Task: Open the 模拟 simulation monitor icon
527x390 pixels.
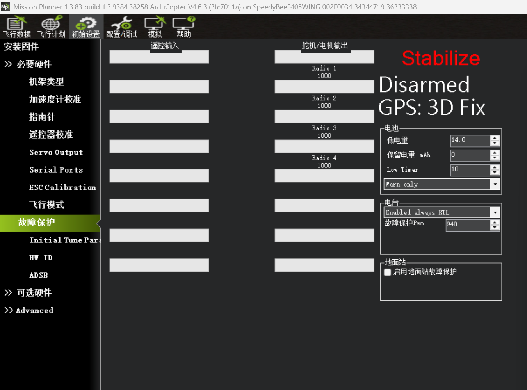Action: (x=155, y=27)
